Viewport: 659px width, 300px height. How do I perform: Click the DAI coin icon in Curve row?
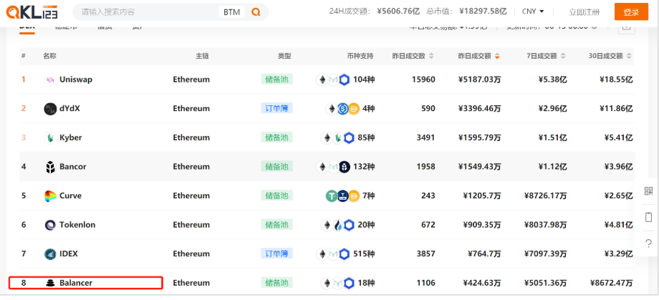pos(354,195)
